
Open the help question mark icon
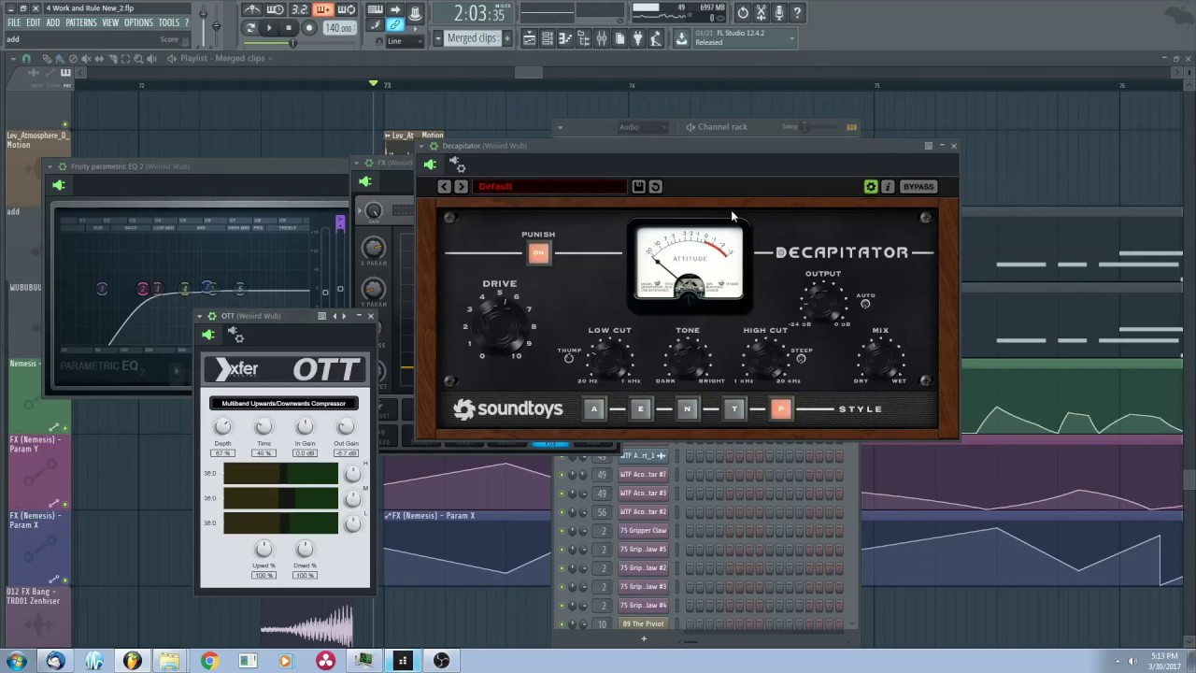click(797, 13)
